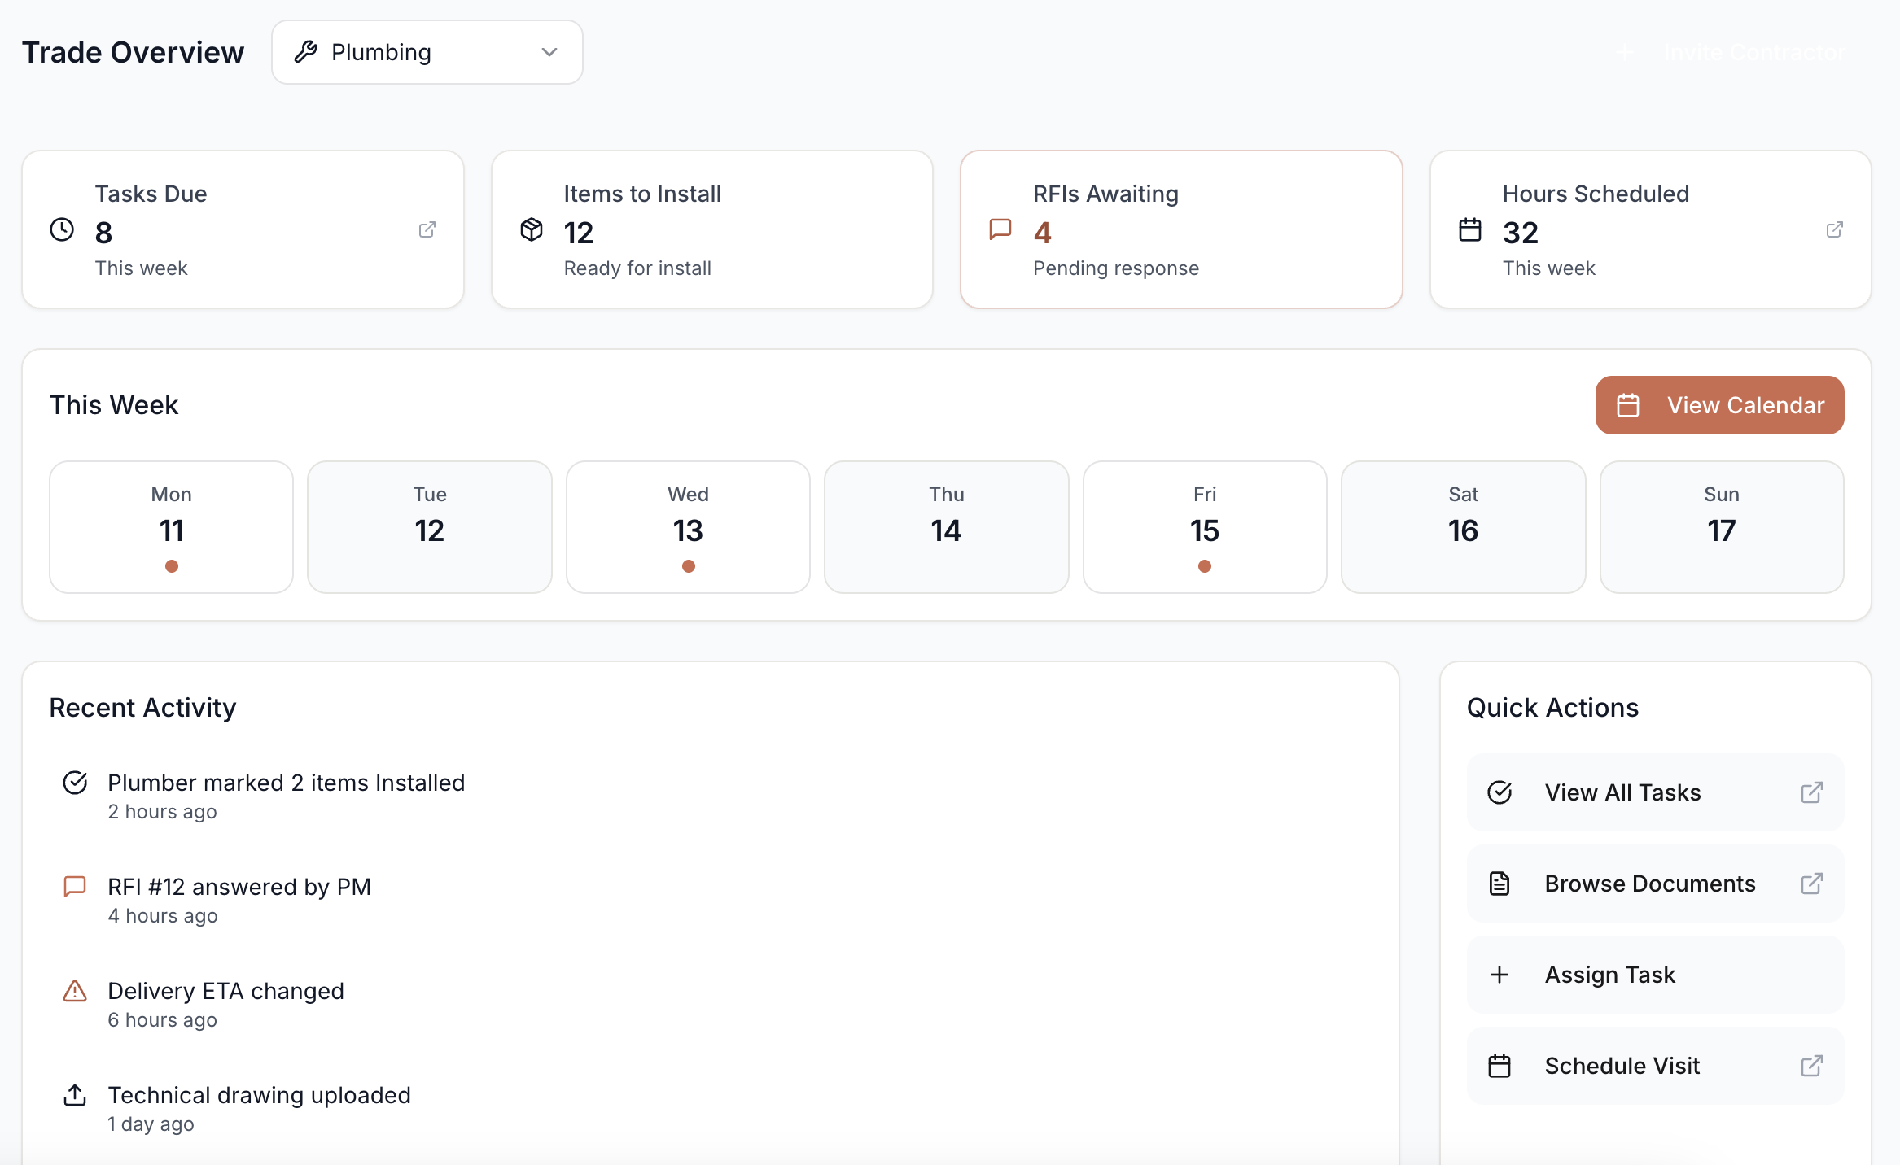1900x1165 pixels.
Task: Click the calendar icon on Schedule Visit
Action: 1499,1065
